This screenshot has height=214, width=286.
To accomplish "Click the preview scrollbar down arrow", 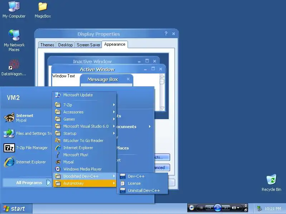I will pyautogui.click(x=162, y=108).
